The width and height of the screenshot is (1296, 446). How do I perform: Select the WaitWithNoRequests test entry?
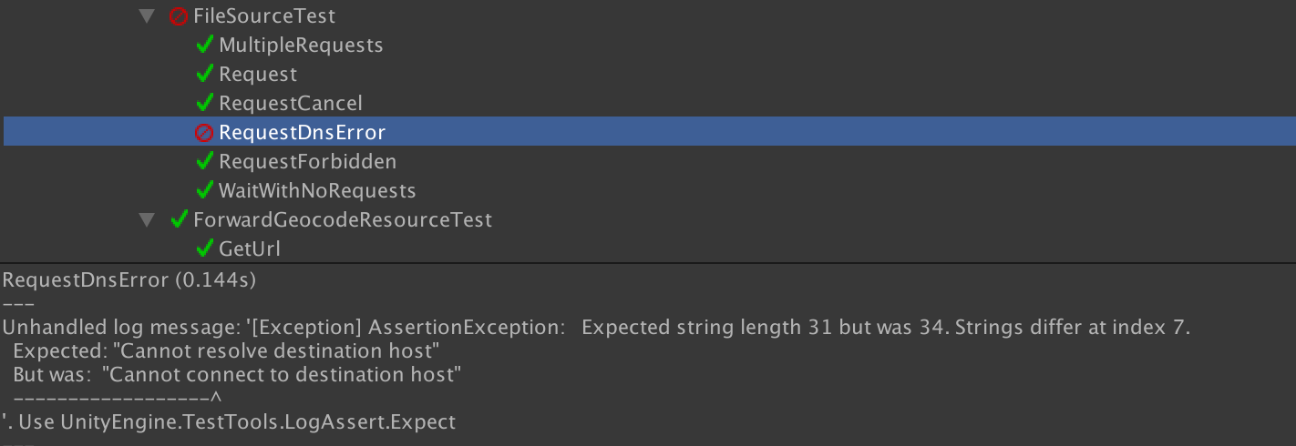click(x=317, y=190)
